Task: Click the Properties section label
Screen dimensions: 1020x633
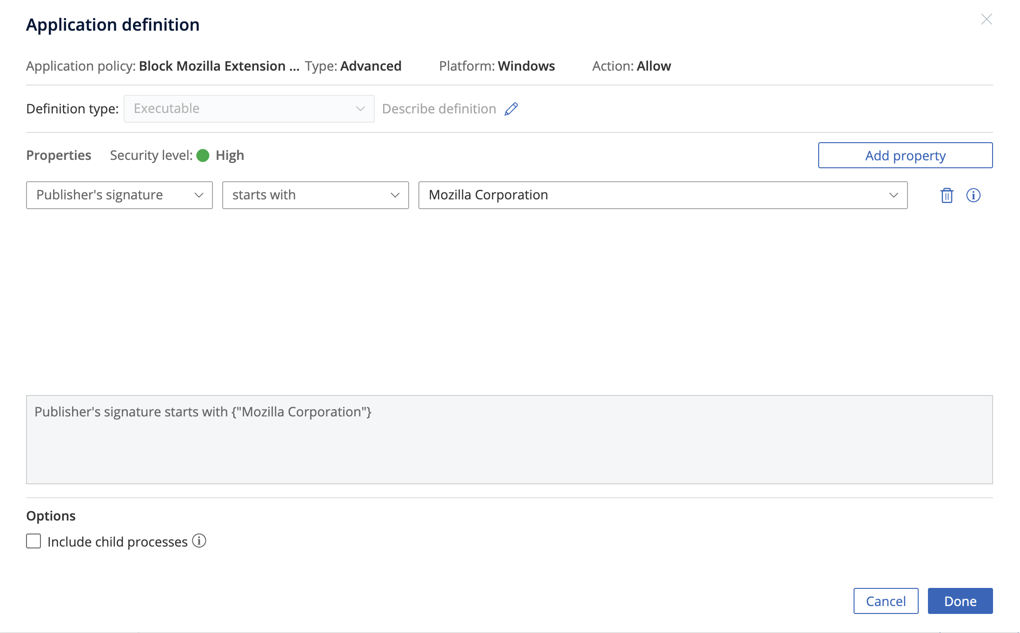Action: pyautogui.click(x=59, y=155)
